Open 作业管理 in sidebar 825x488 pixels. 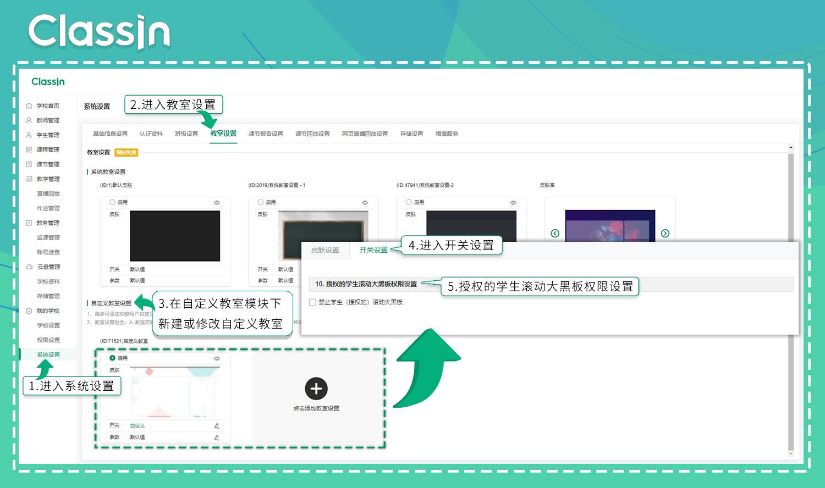tap(48, 208)
